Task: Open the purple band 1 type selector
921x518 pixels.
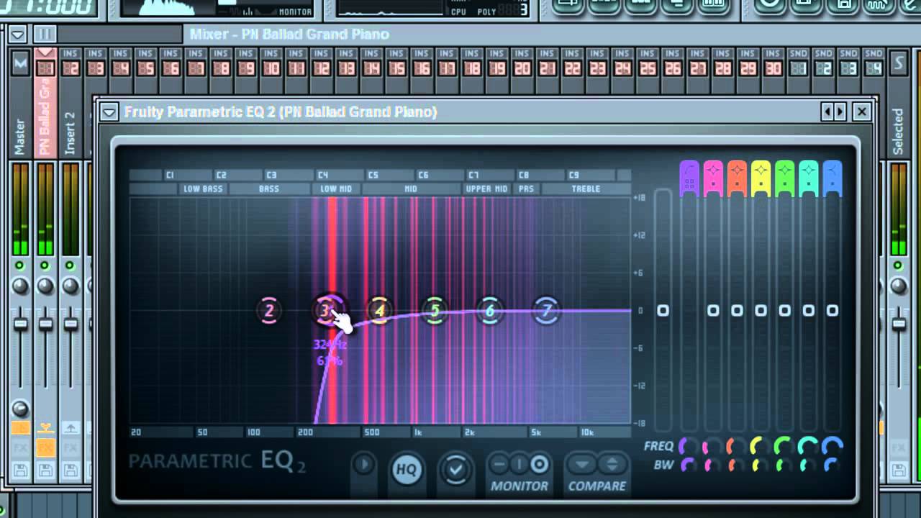Action: 689,178
